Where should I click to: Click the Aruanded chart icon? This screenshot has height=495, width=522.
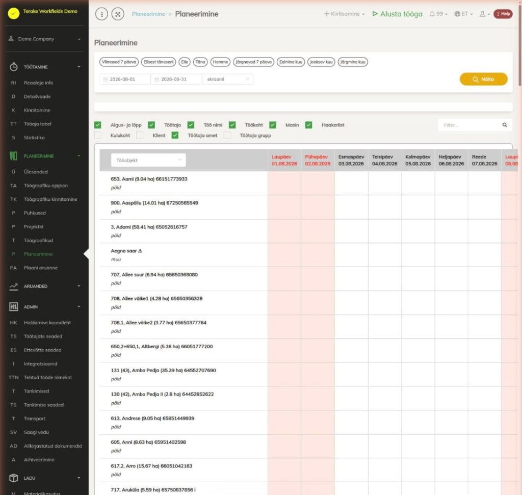point(13,286)
